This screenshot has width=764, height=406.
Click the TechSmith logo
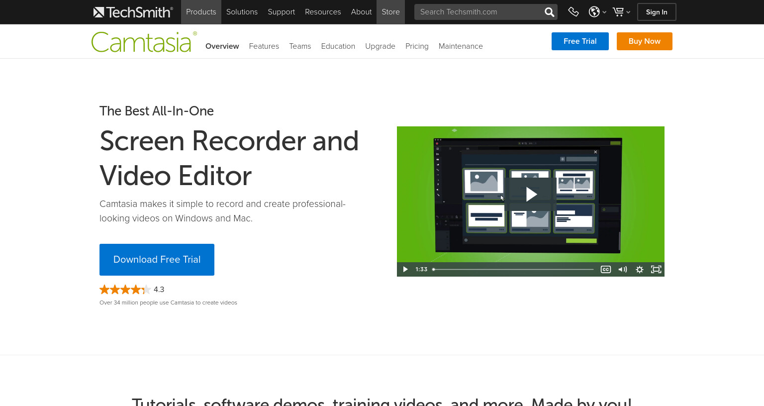133,12
